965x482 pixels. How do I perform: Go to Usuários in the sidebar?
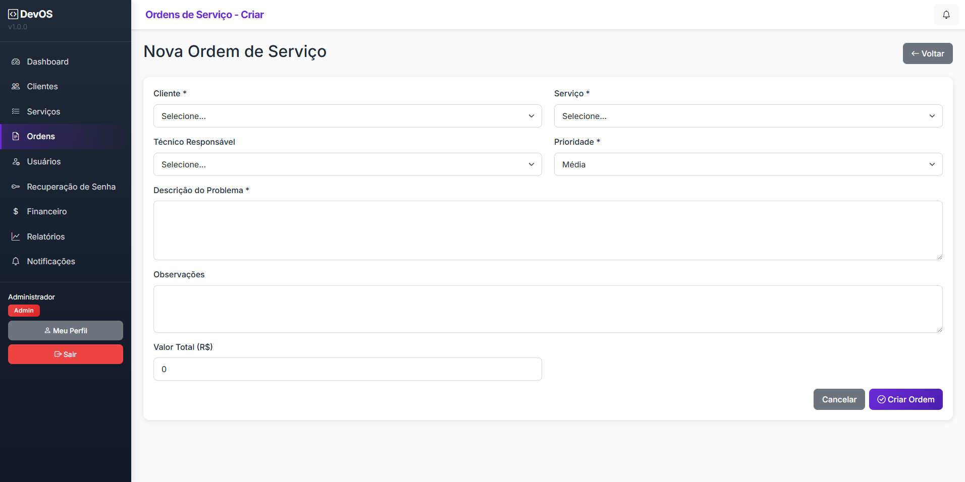[x=43, y=161]
